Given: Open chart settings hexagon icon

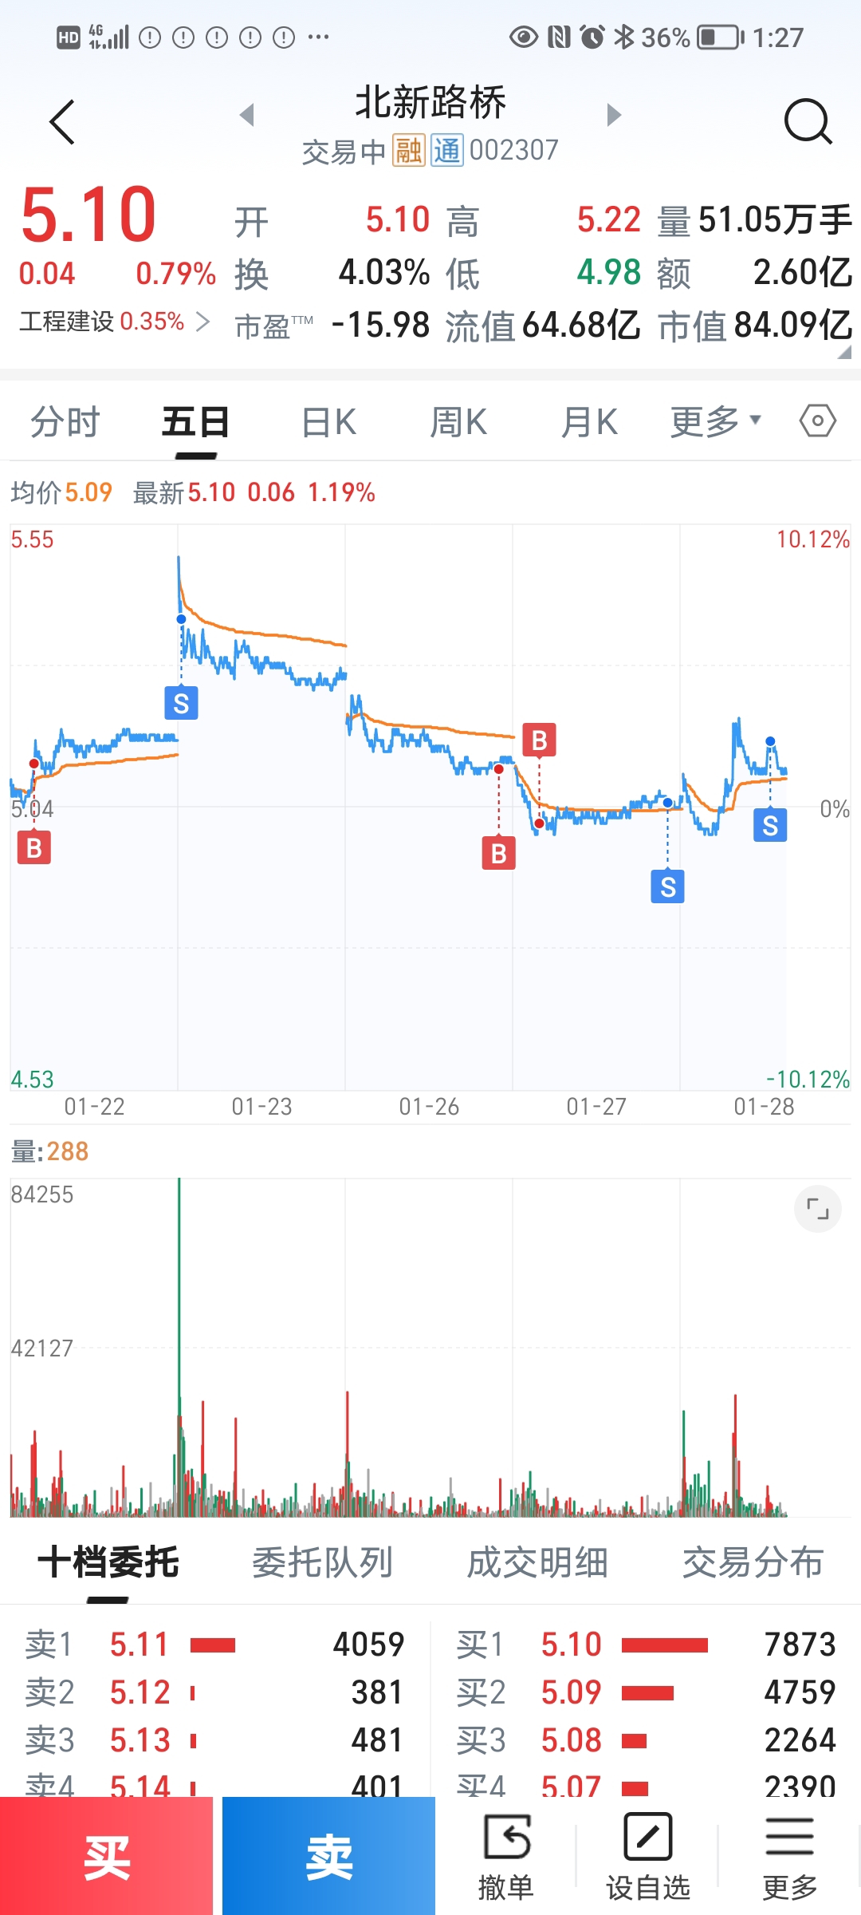Looking at the screenshot, I should (817, 421).
